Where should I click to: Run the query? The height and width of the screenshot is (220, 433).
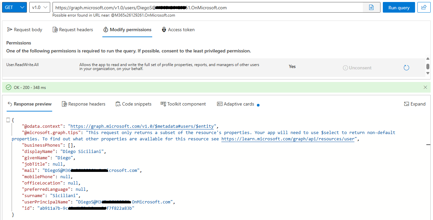tap(399, 8)
